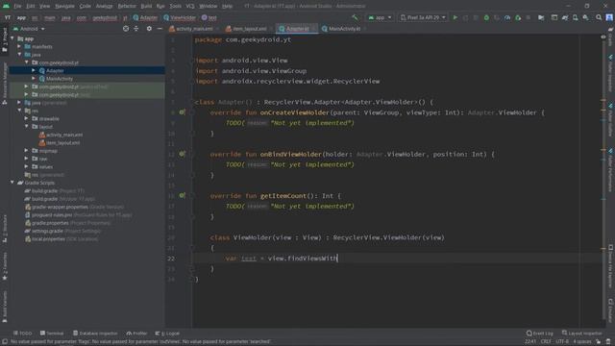This screenshot has width=615, height=346.
Task: Toggle the Flutter Inspector side panel
Action: point(610,73)
